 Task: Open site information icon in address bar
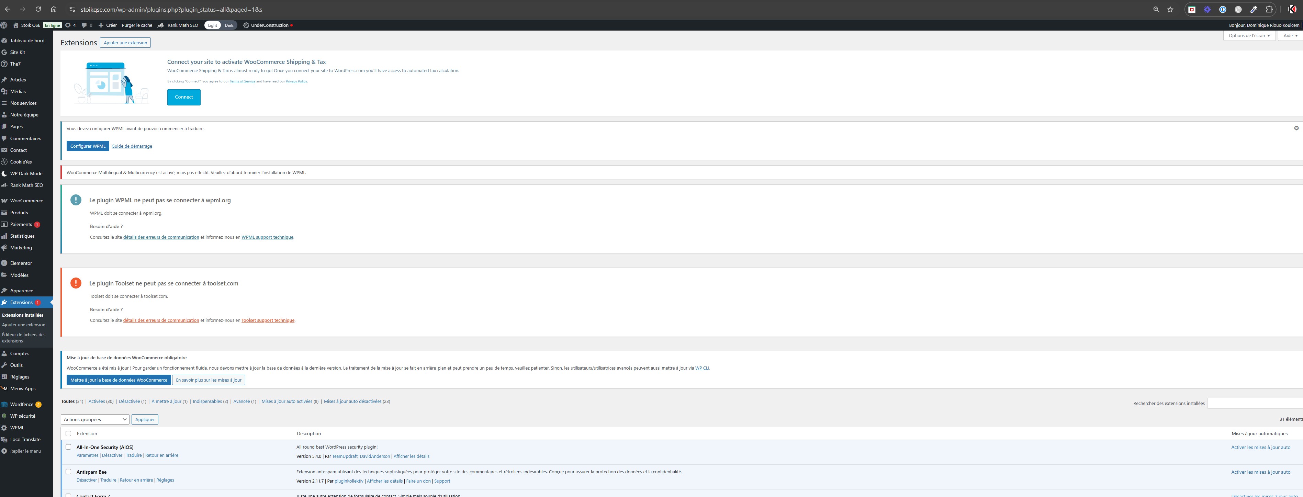[72, 9]
